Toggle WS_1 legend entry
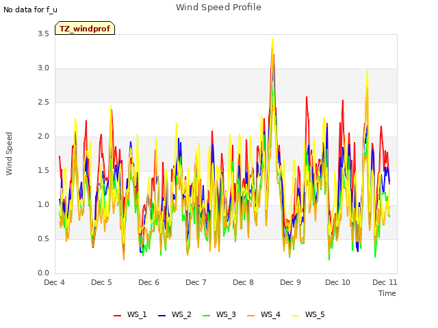Screen dimensions: 438x328 [130, 314]
